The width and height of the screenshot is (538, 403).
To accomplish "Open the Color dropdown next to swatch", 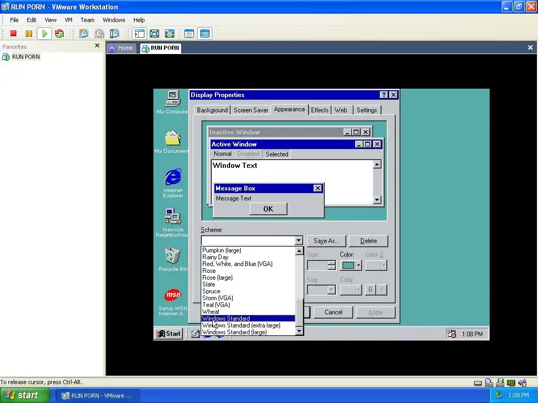I will tap(358, 265).
